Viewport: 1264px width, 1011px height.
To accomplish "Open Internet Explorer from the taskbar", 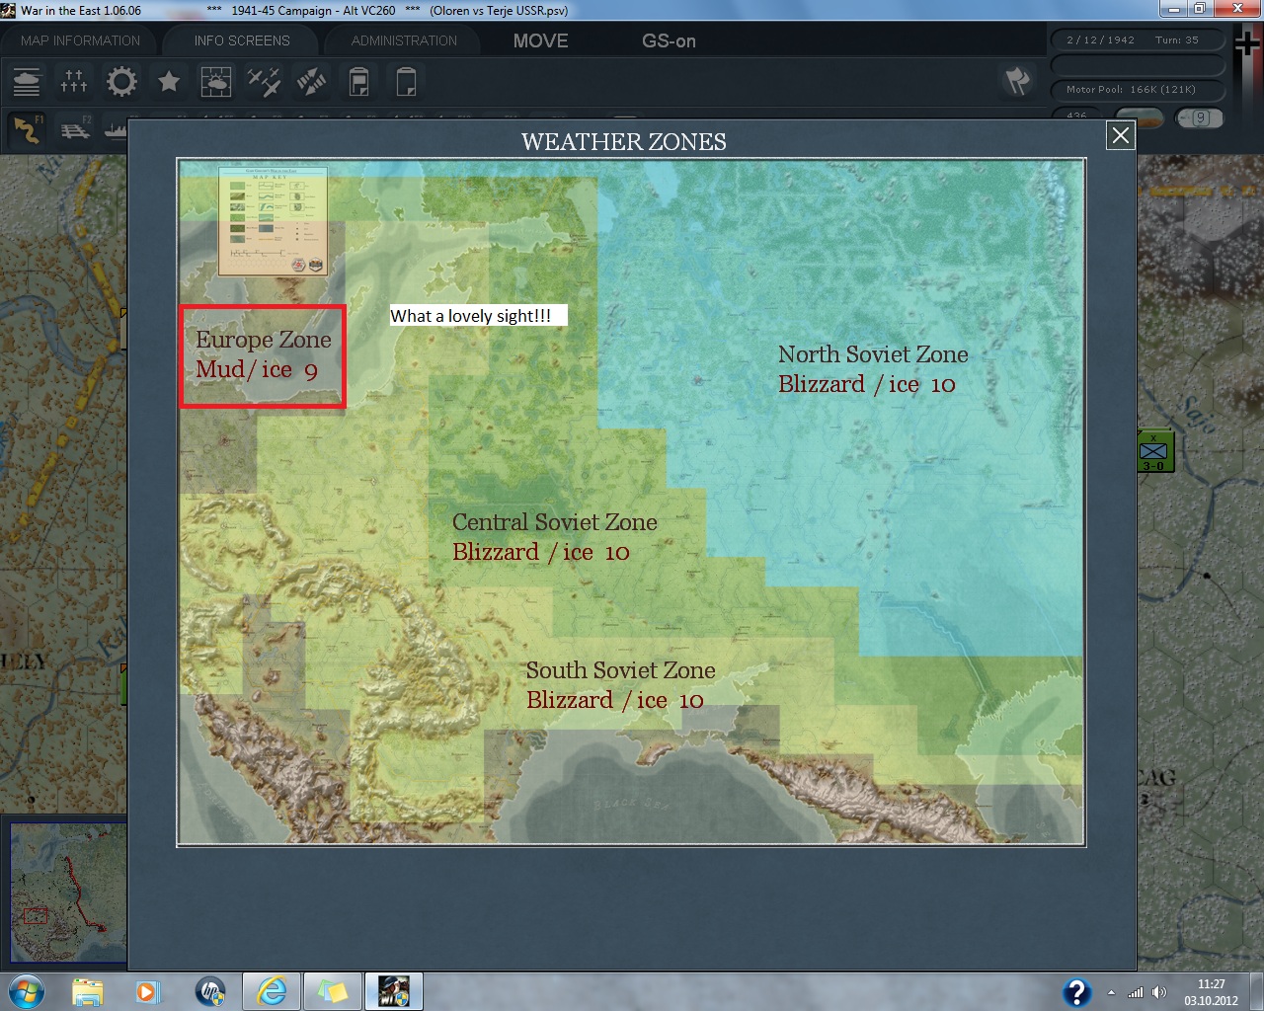I will pos(272,991).
